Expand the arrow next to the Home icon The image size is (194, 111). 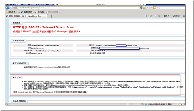click(x=148, y=16)
